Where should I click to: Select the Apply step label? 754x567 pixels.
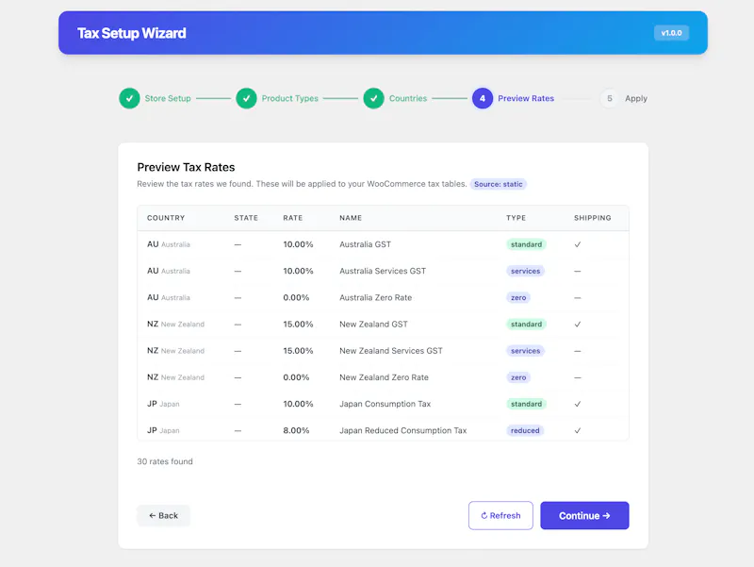tap(635, 98)
